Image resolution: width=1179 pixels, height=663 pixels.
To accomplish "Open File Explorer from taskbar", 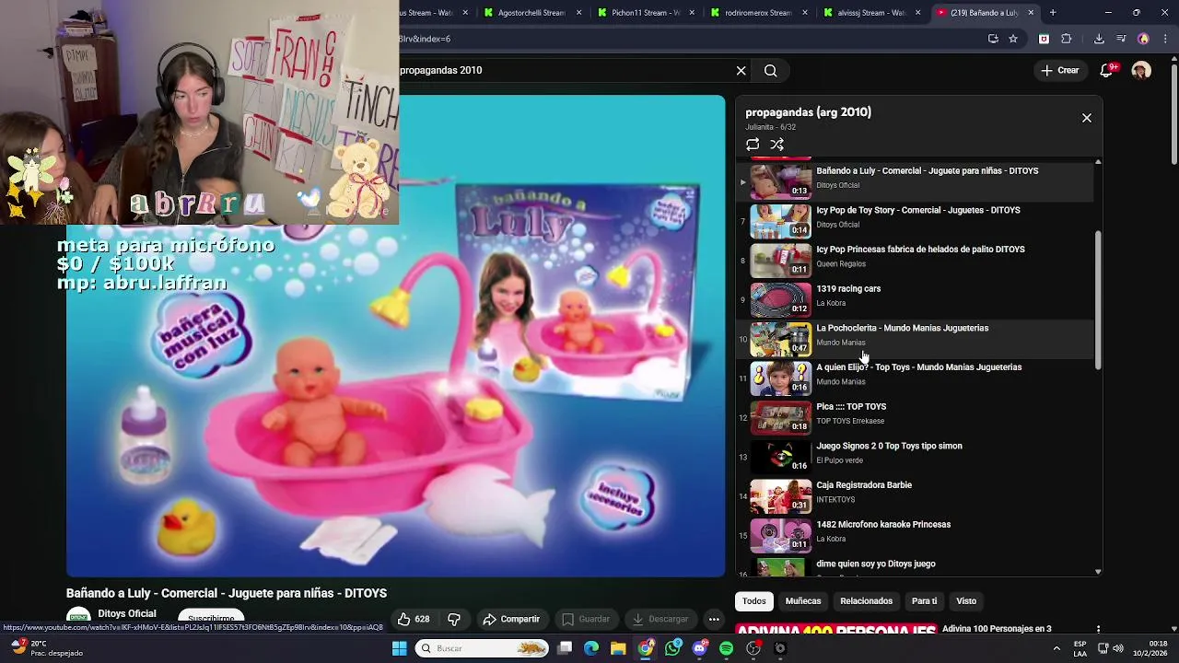I will (x=618, y=648).
